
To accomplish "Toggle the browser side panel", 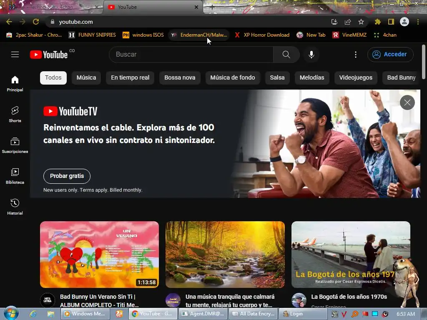I will [x=391, y=22].
